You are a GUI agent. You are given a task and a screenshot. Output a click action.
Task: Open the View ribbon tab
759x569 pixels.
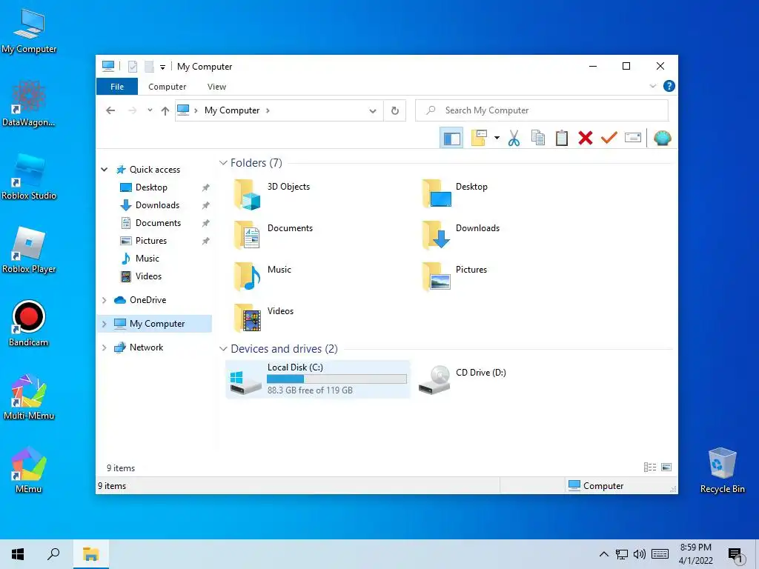click(x=216, y=87)
